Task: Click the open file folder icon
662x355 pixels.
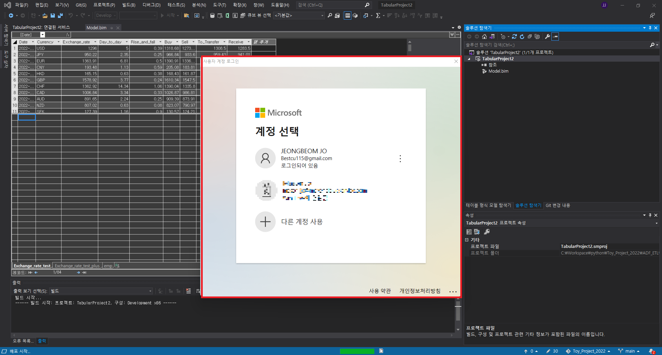Action: tap(45, 15)
